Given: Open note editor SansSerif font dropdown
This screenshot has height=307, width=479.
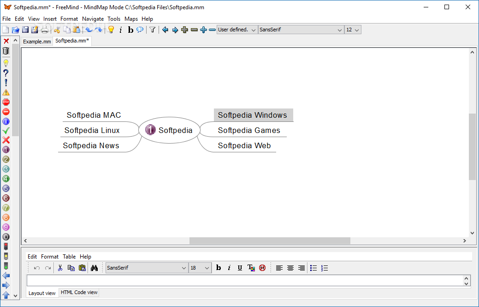Looking at the screenshot, I should pos(147,268).
